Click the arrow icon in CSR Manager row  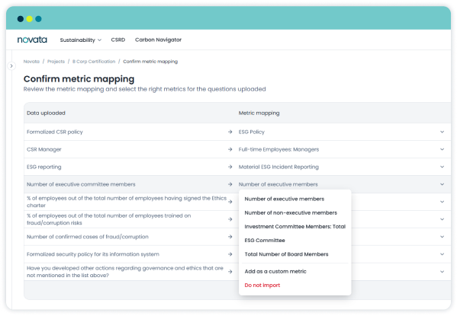click(x=230, y=149)
